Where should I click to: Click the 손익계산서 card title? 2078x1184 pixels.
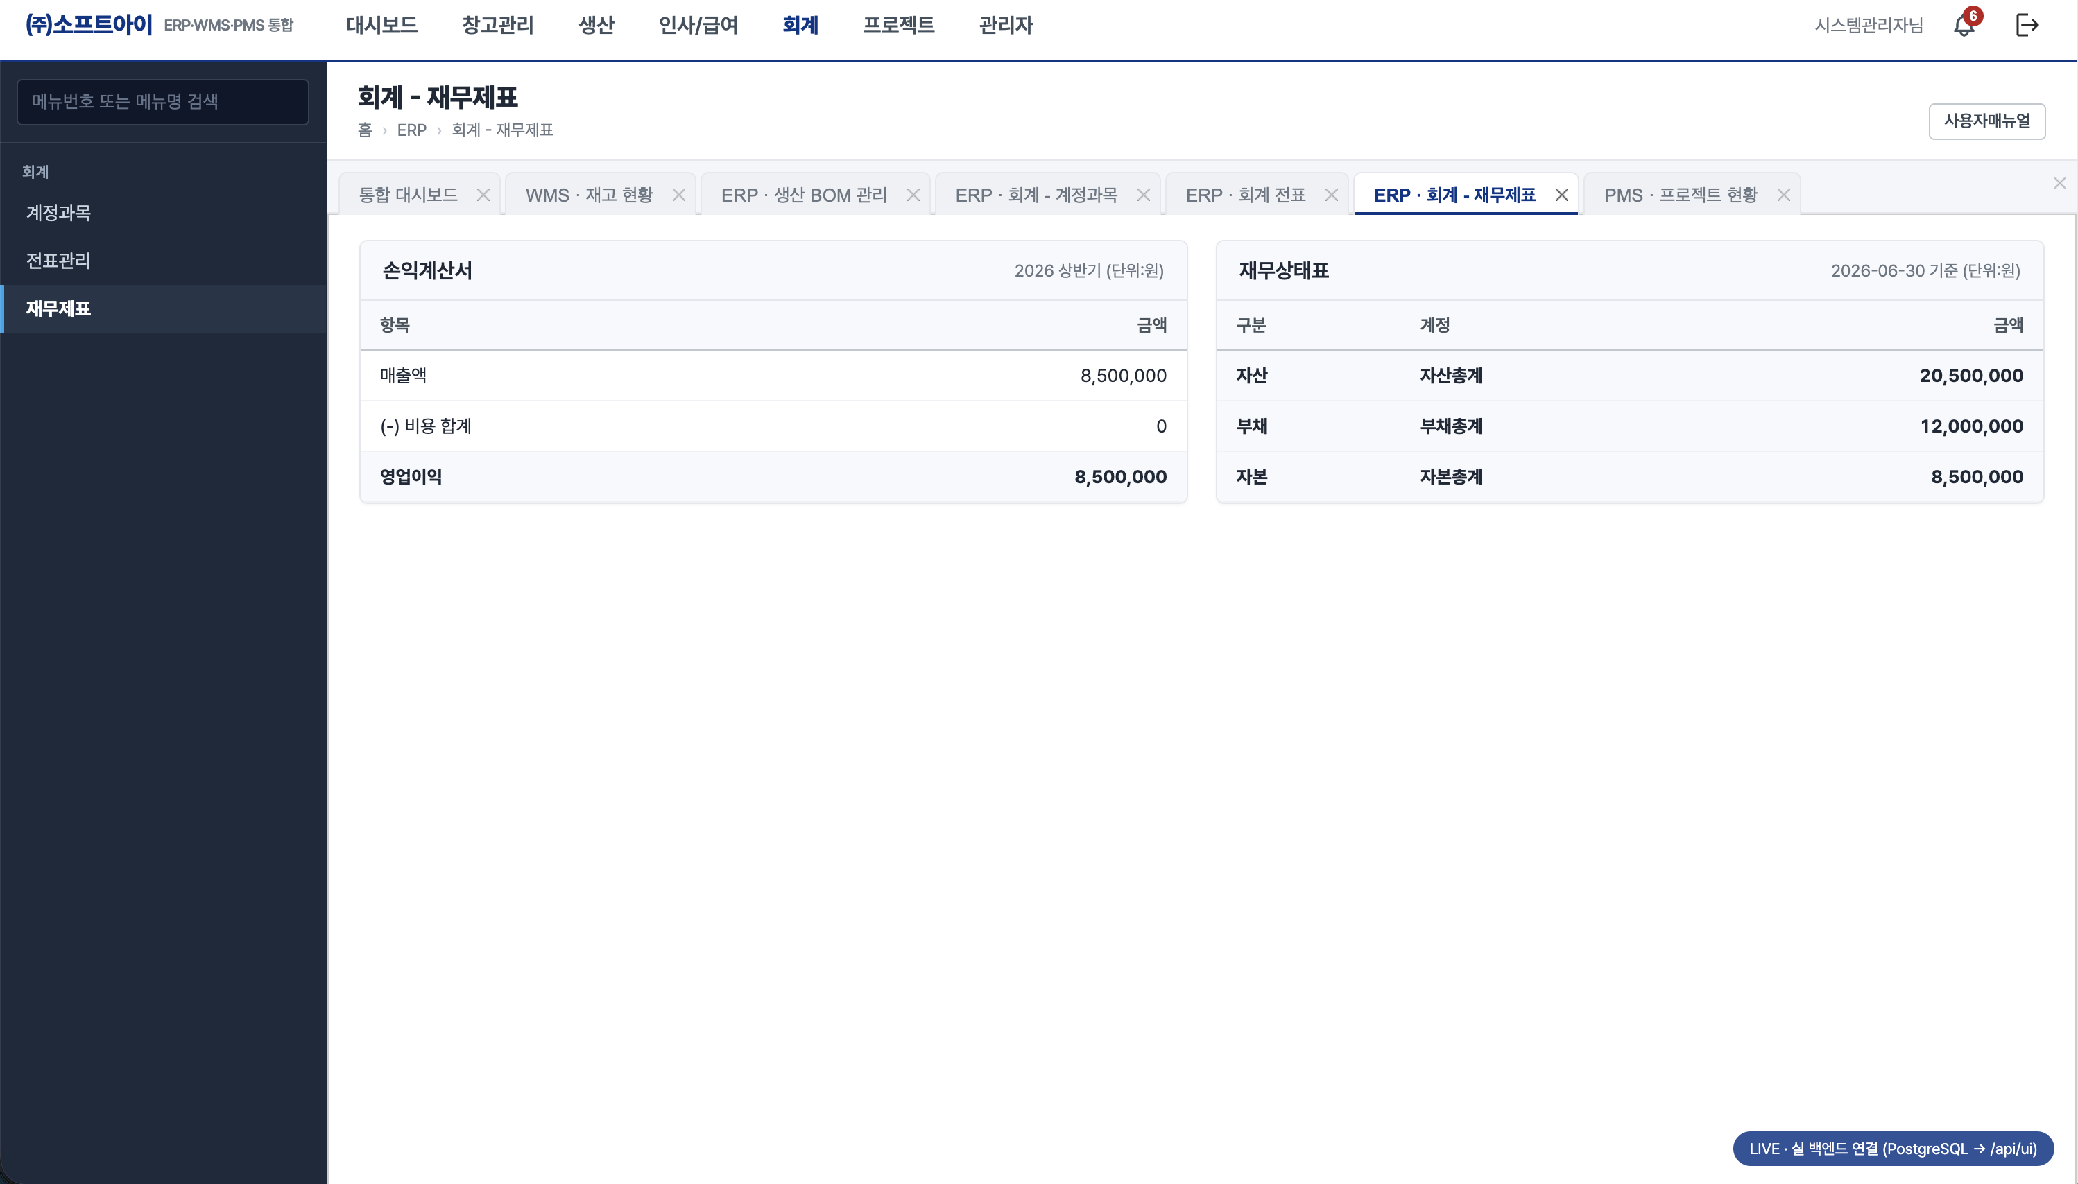[428, 271]
